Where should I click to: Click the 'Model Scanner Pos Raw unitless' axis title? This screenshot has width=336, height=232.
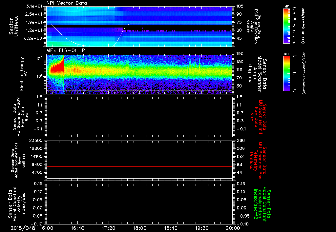click(18, 161)
